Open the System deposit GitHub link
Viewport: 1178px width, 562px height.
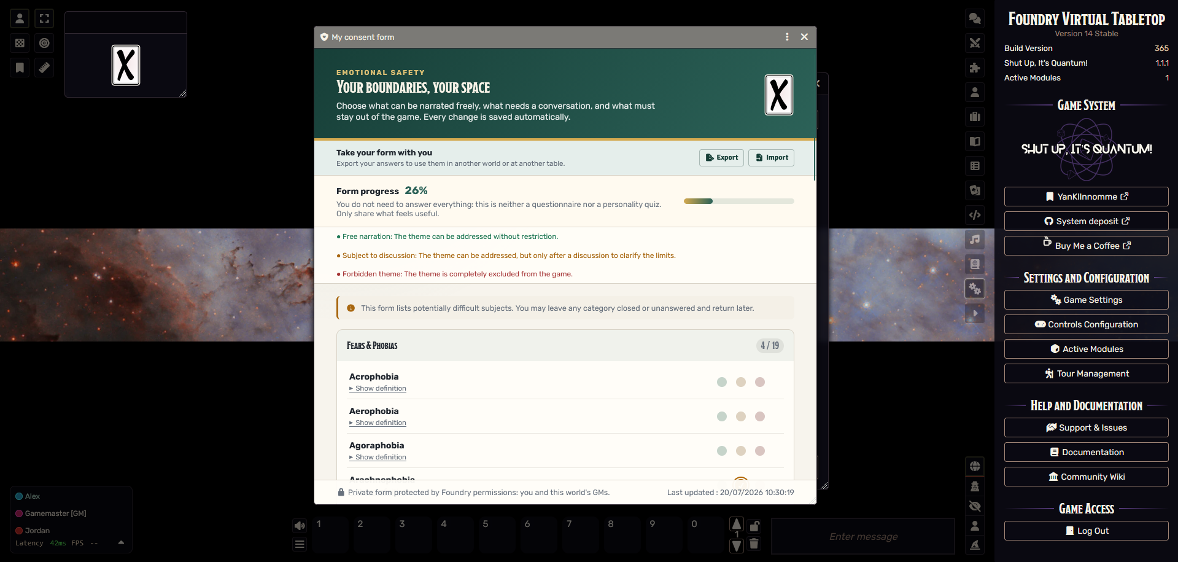coord(1087,221)
